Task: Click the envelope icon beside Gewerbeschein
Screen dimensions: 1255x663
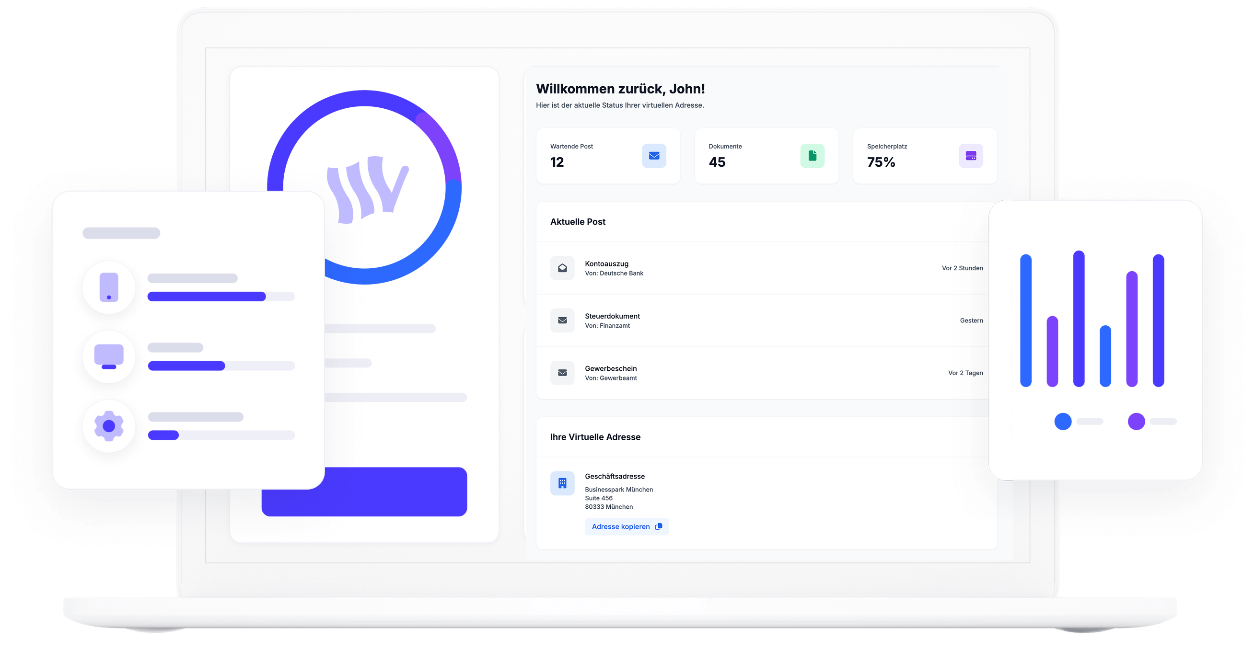Action: (562, 373)
